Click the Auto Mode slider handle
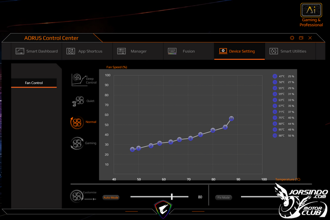The width and height of the screenshot is (330, 220). click(x=172, y=197)
